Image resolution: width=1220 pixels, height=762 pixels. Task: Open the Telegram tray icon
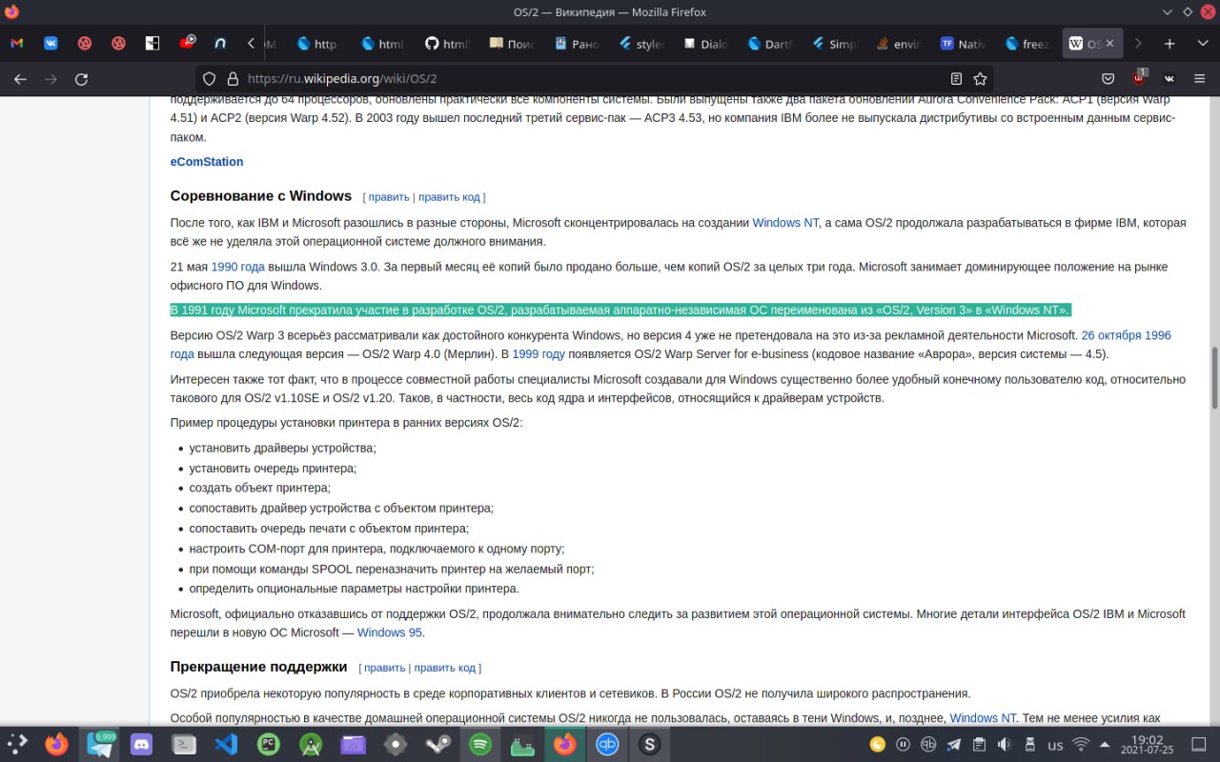pos(954,744)
